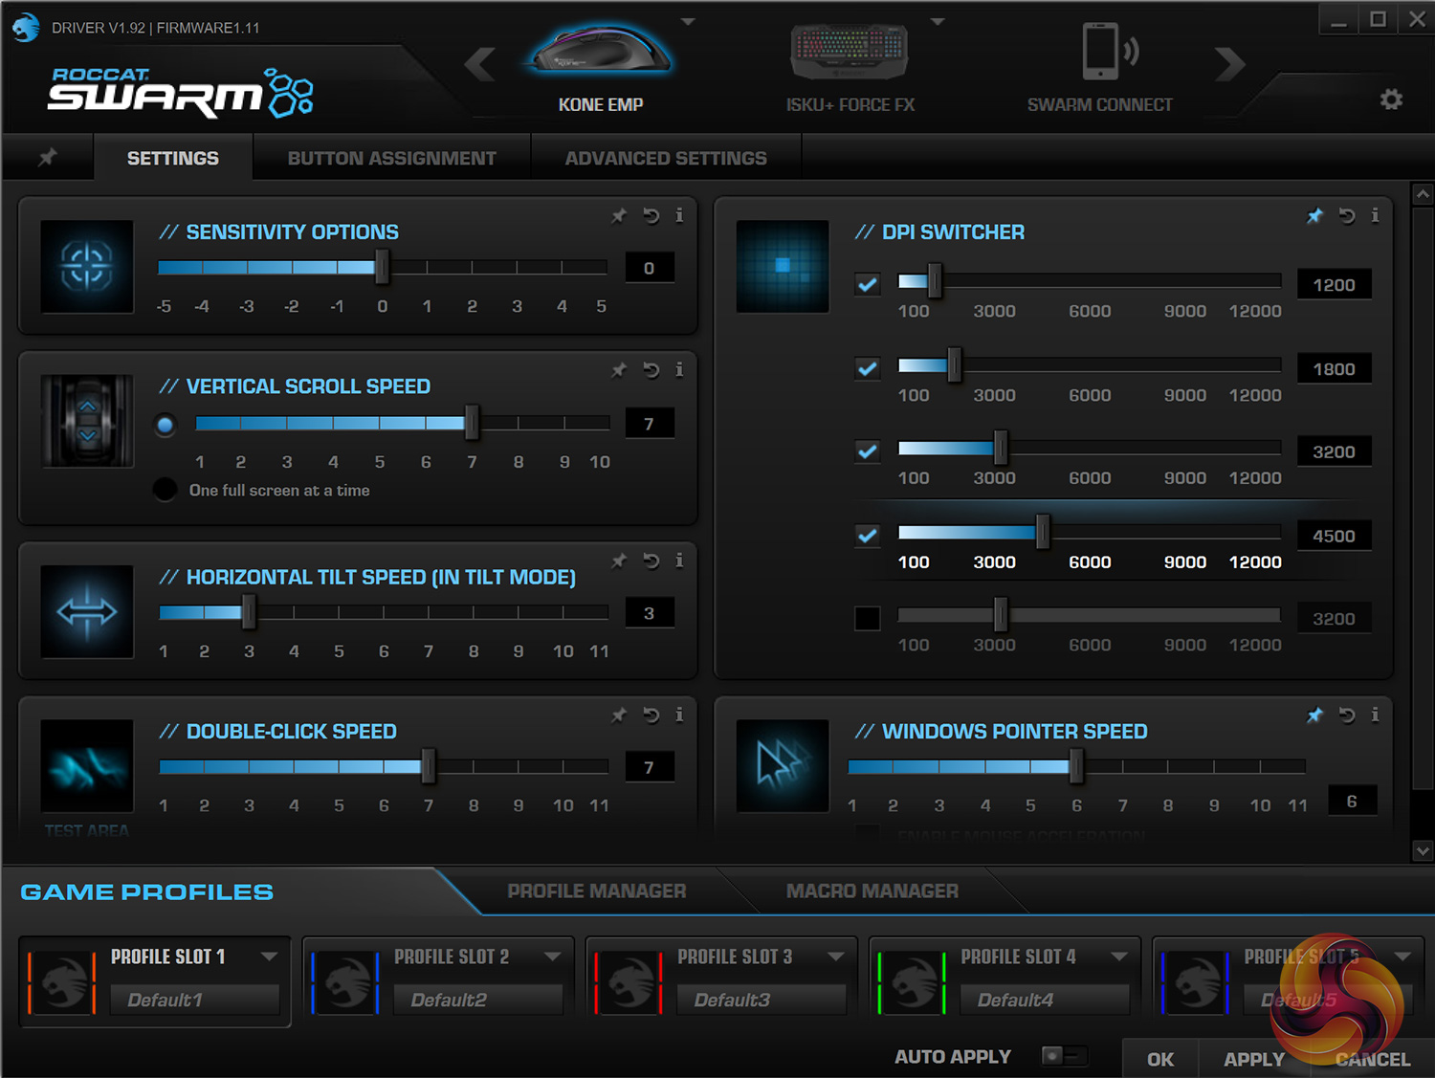Screen dimensions: 1435x1078
Task: Click the Default3 profile name field
Action: pos(762,1000)
